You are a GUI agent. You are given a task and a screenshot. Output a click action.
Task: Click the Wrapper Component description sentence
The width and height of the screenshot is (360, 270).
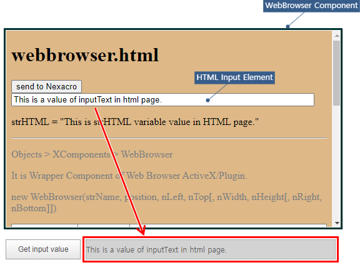(x=129, y=176)
